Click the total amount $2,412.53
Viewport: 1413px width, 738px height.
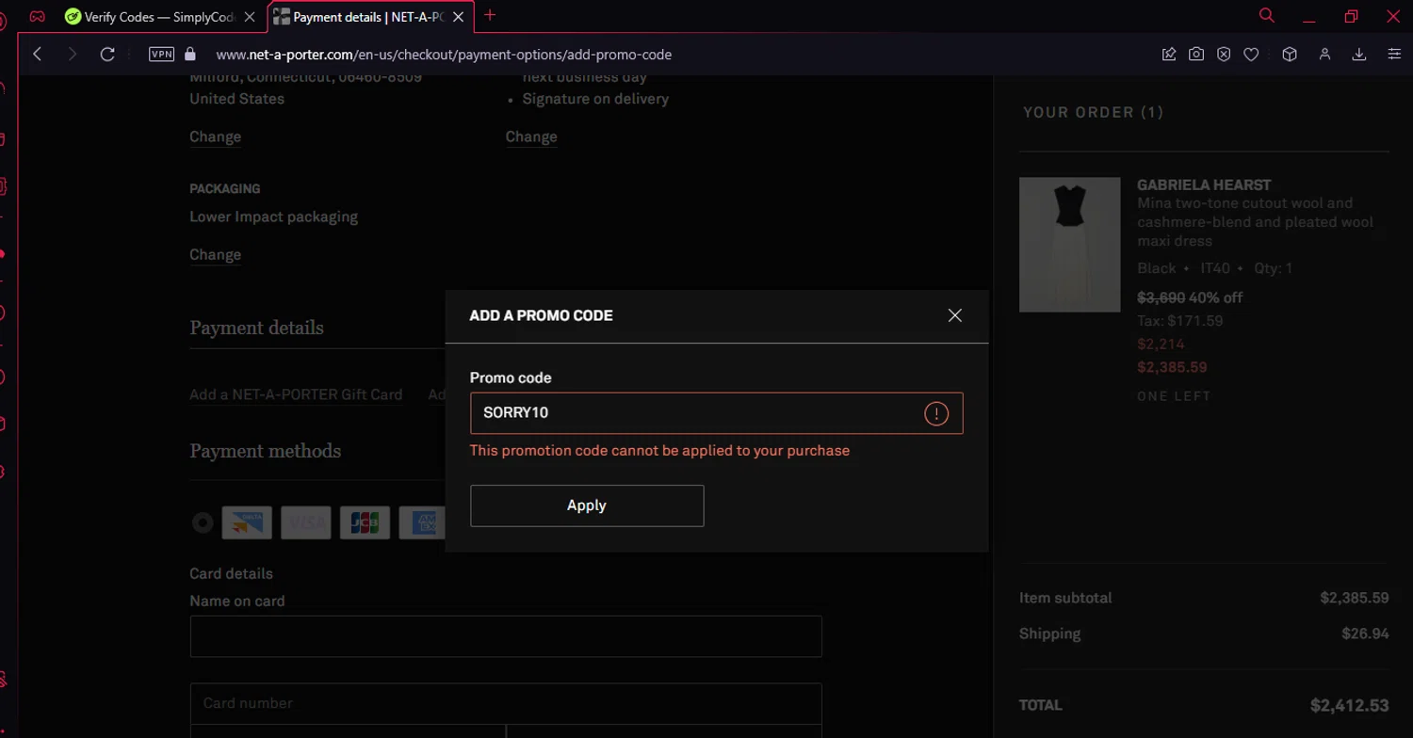1349,705
